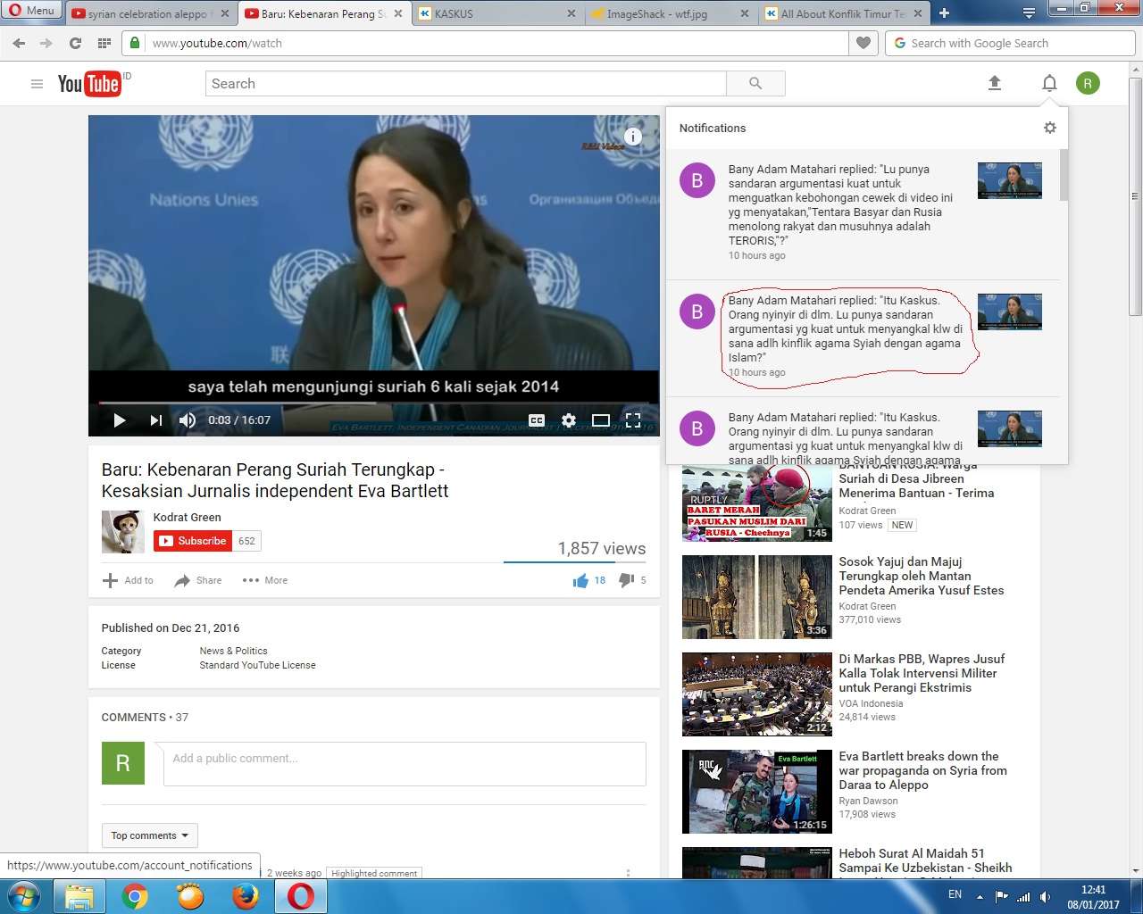Open the circled 'Itu Kaskus' notification
The height and width of the screenshot is (914, 1143).
tap(864, 338)
